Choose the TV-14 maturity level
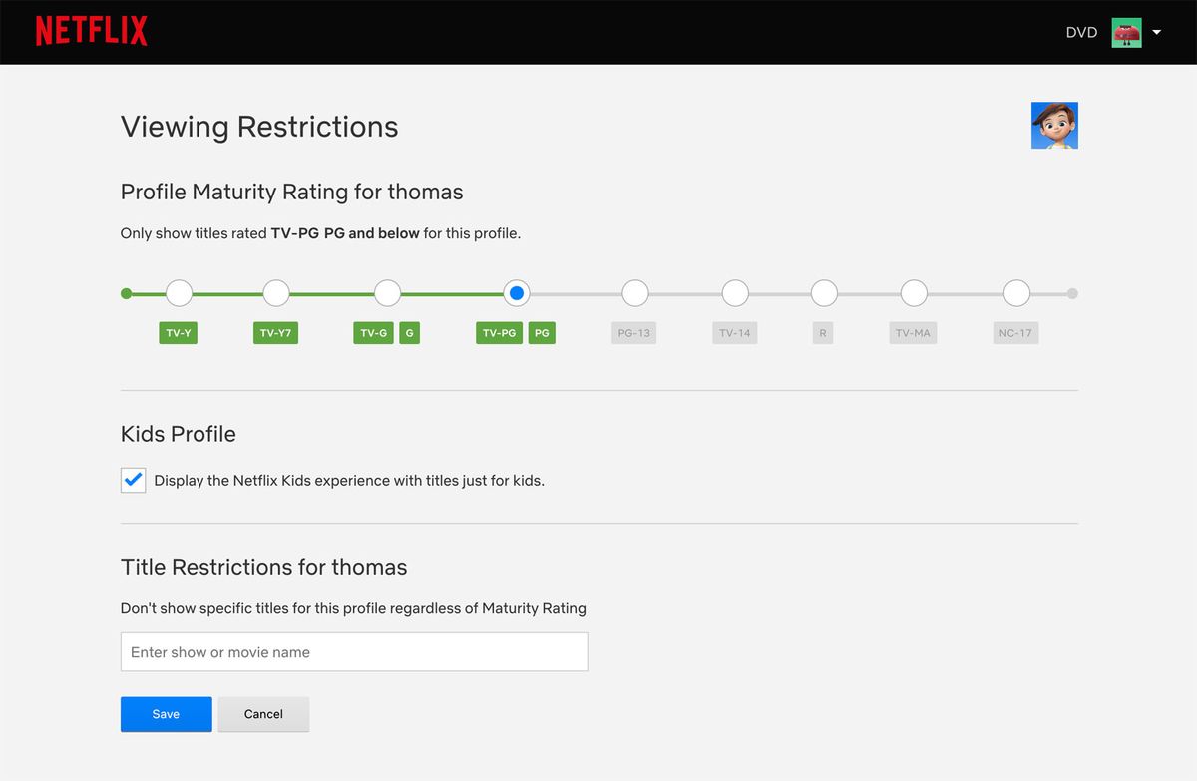Image resolution: width=1197 pixels, height=781 pixels. [x=735, y=293]
